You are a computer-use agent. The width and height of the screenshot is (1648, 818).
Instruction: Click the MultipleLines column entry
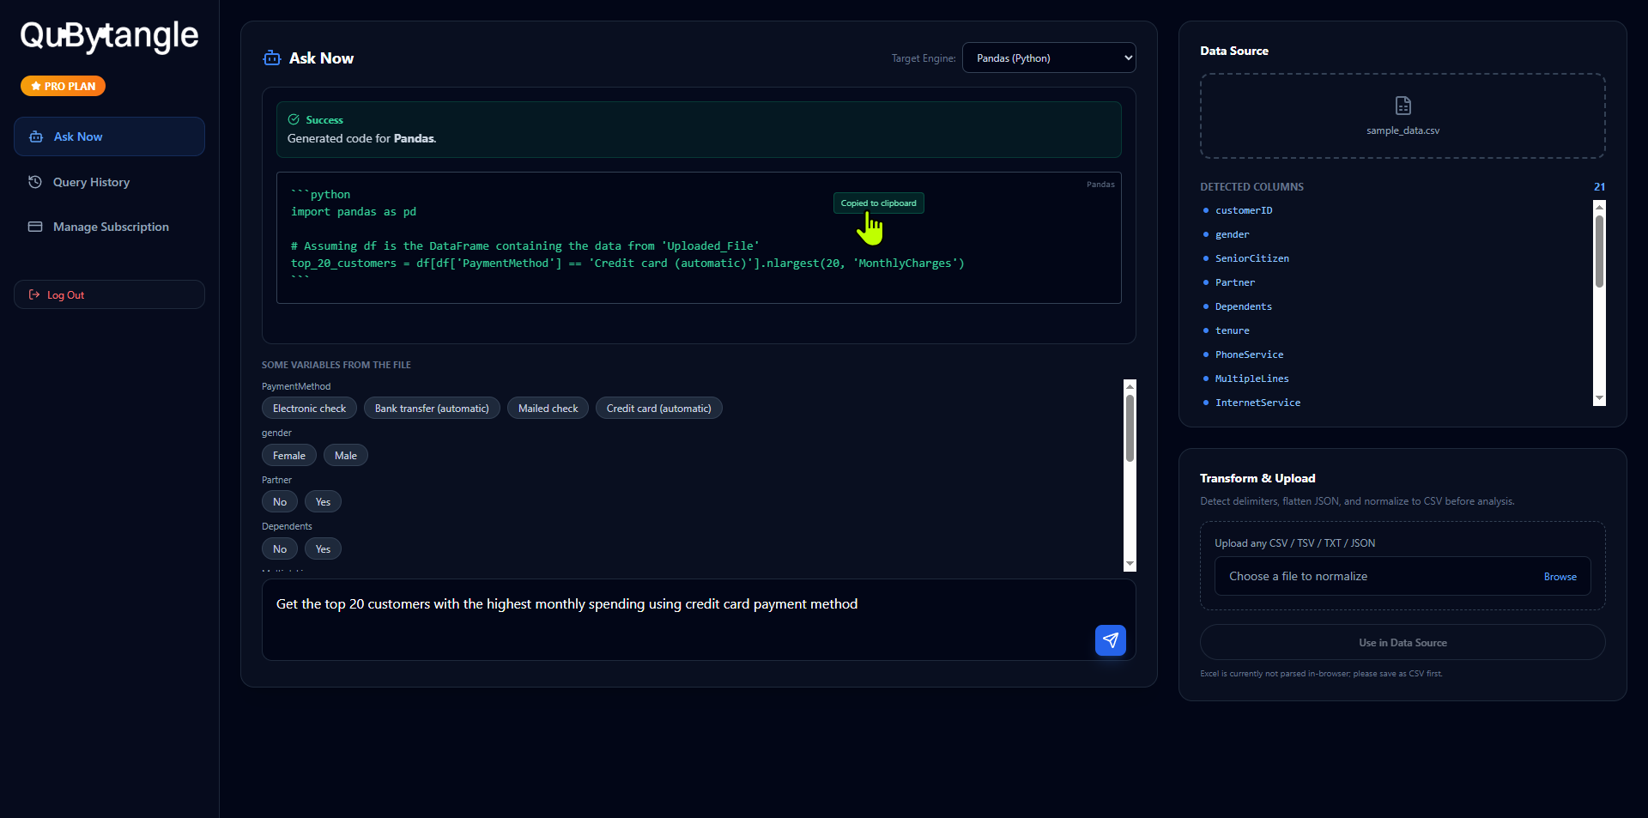coord(1251,379)
